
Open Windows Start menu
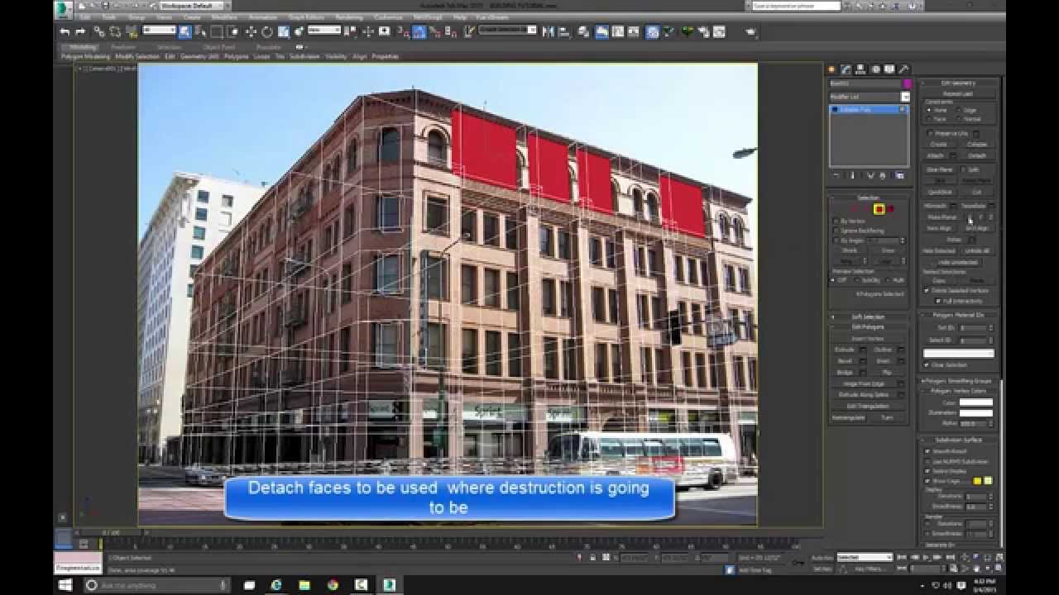[65, 585]
